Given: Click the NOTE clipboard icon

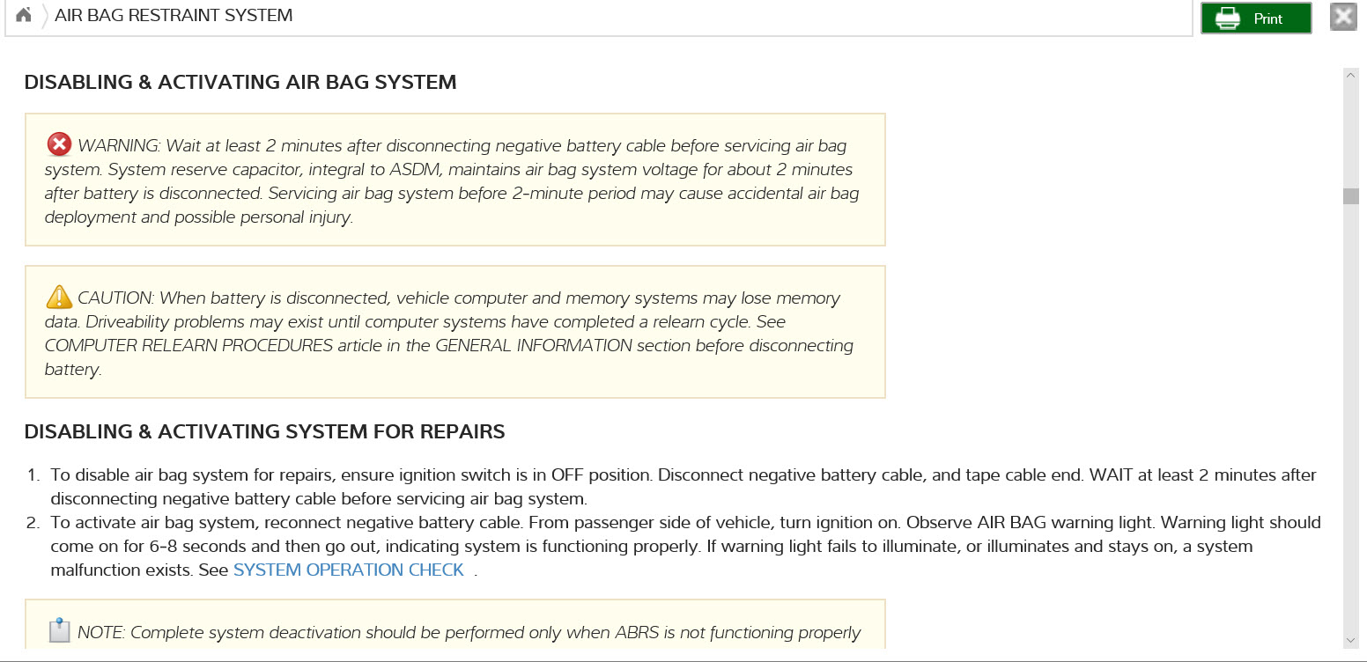Looking at the screenshot, I should 59,630.
